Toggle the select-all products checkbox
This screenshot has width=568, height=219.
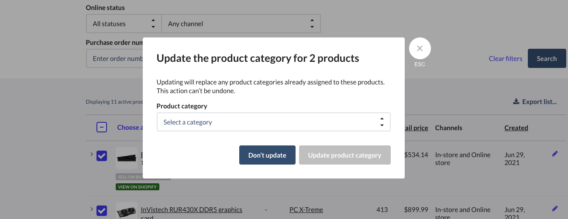click(x=101, y=128)
